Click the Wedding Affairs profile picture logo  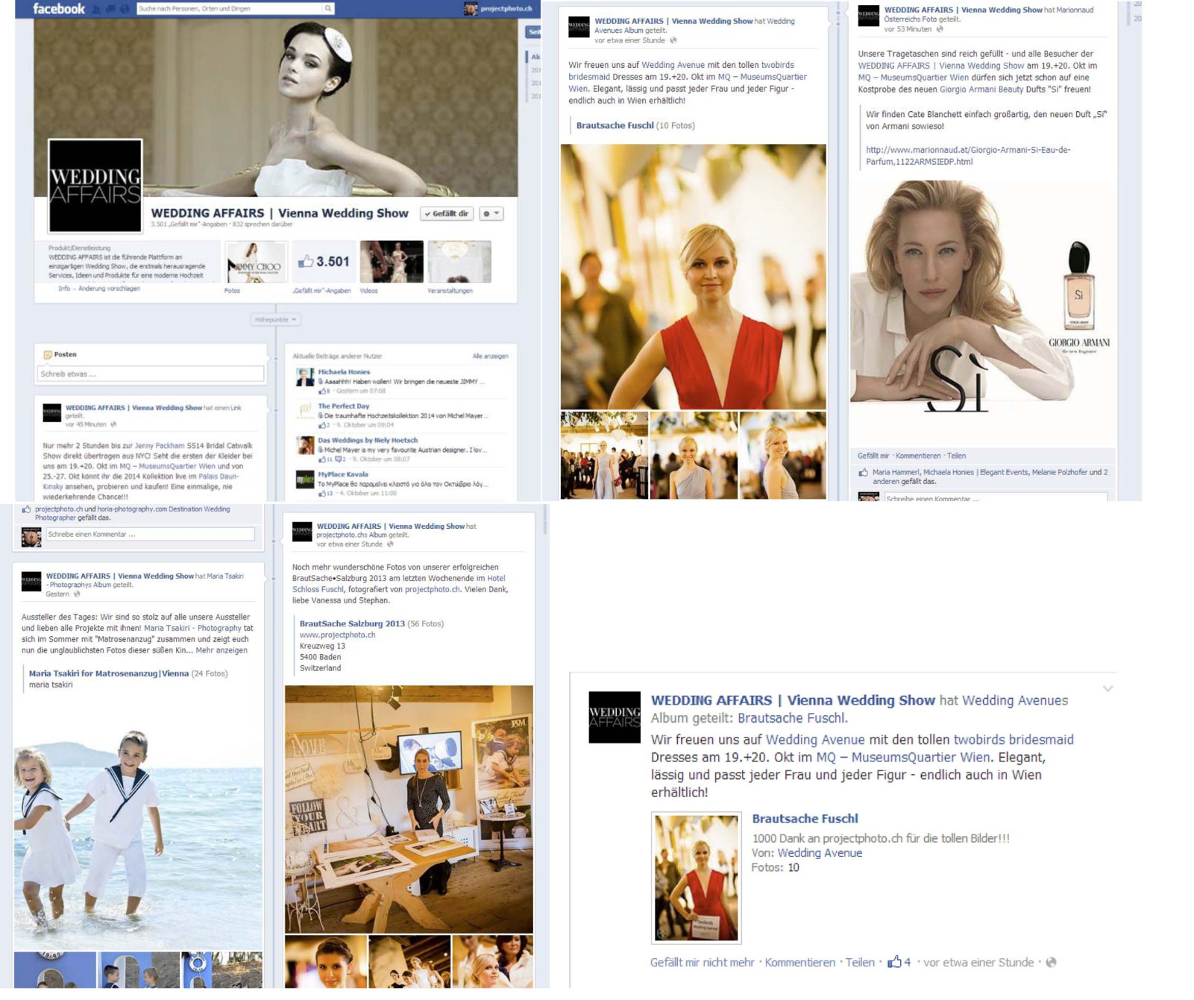95,186
